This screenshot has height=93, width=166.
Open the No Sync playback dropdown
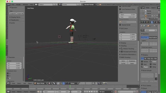point(106,92)
